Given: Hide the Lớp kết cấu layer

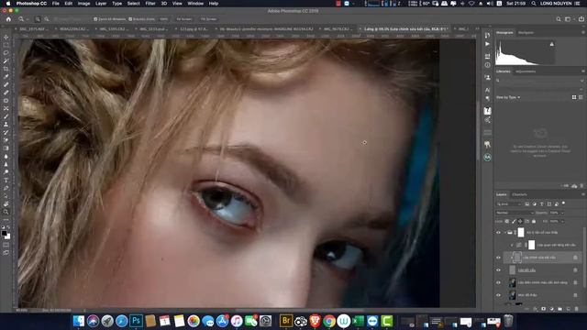Looking at the screenshot, I should [x=498, y=270].
